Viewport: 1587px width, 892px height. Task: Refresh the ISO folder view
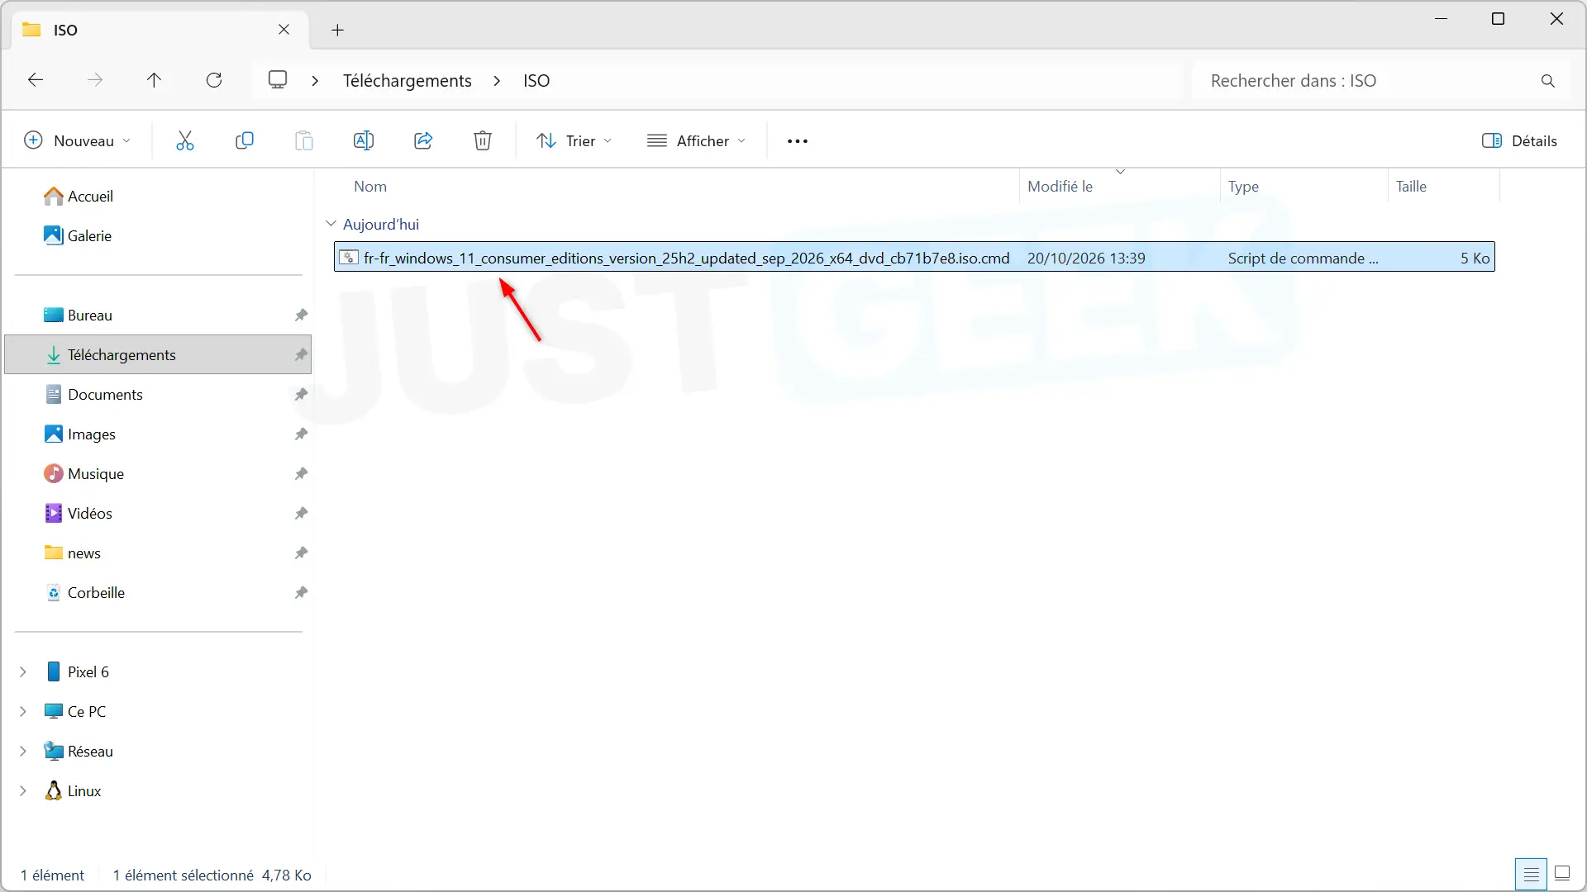[214, 80]
